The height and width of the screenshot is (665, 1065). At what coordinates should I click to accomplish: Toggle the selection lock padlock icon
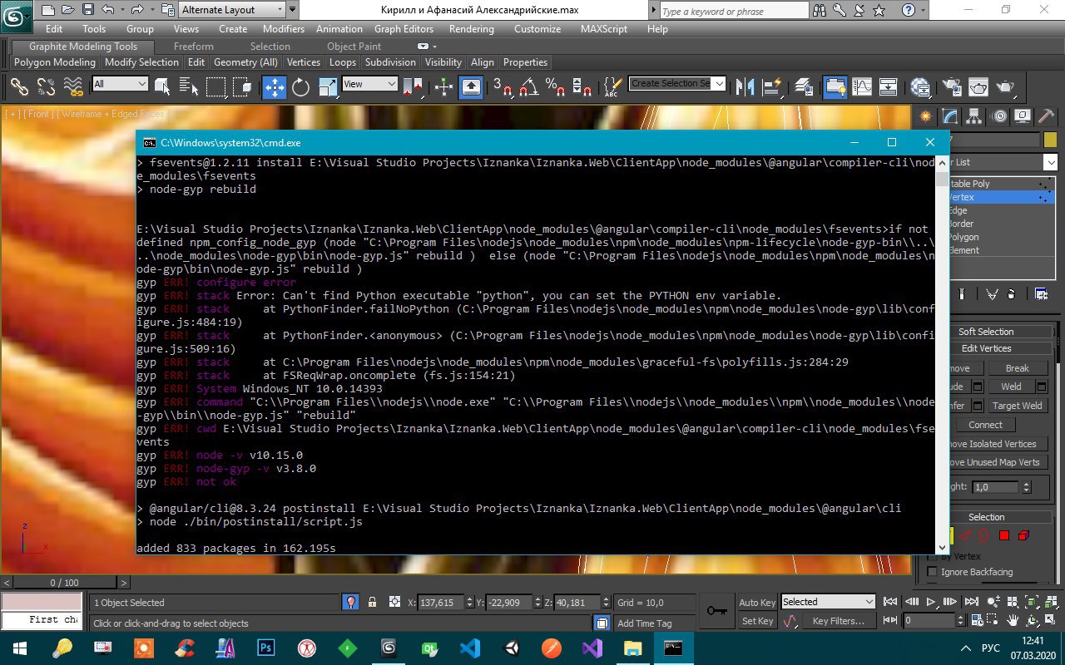pos(372,603)
